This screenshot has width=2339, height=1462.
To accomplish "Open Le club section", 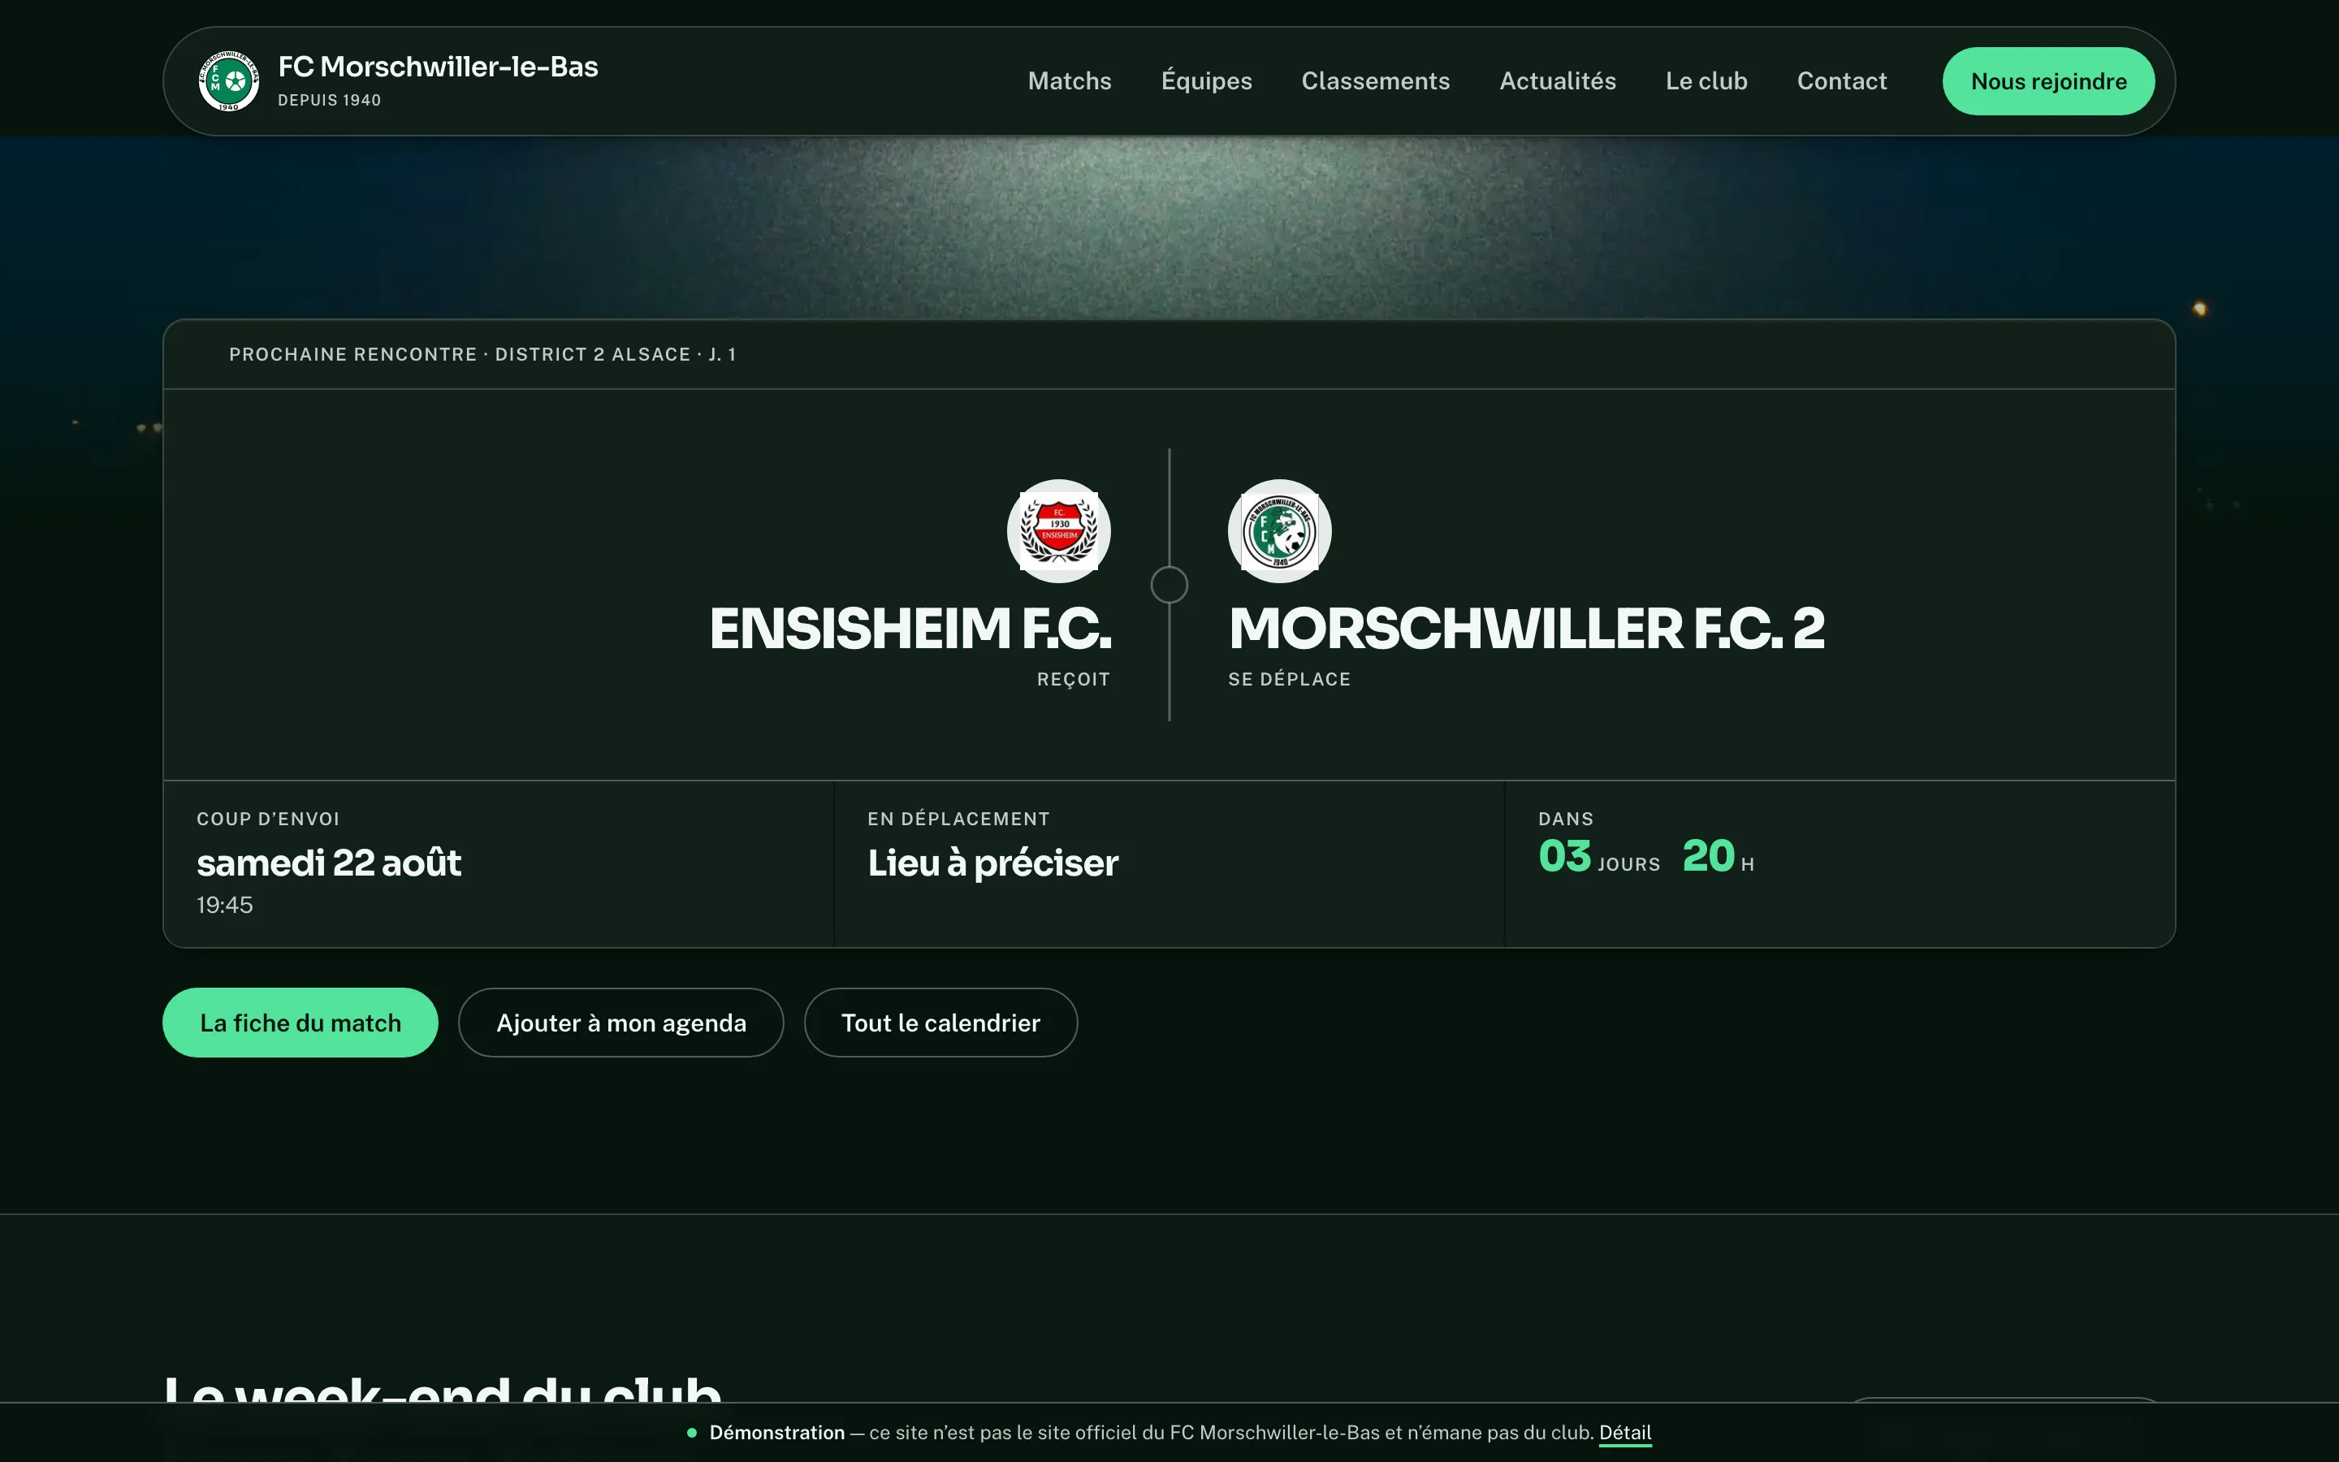I will click(1706, 81).
